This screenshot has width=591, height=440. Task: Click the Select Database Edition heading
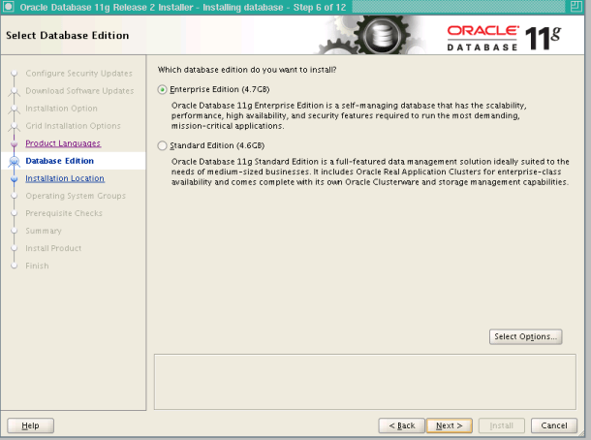[68, 36]
